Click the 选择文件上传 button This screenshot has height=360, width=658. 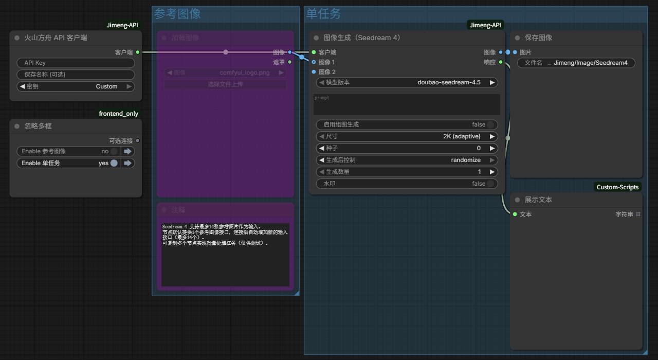(x=225, y=84)
